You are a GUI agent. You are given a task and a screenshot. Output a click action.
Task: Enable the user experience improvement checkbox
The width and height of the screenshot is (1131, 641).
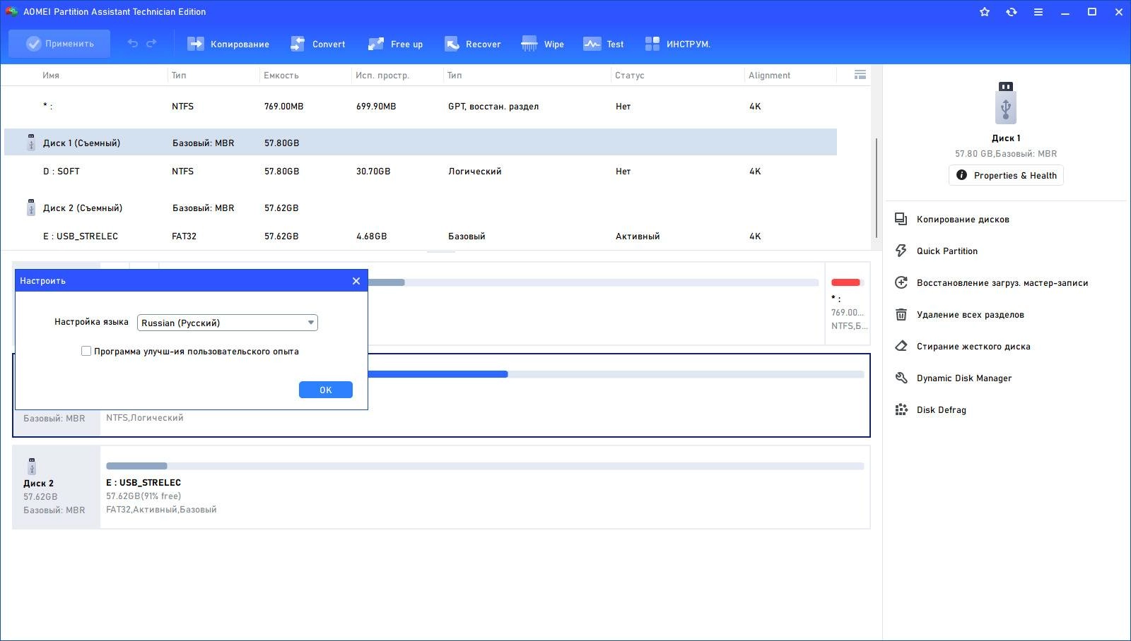tap(86, 351)
